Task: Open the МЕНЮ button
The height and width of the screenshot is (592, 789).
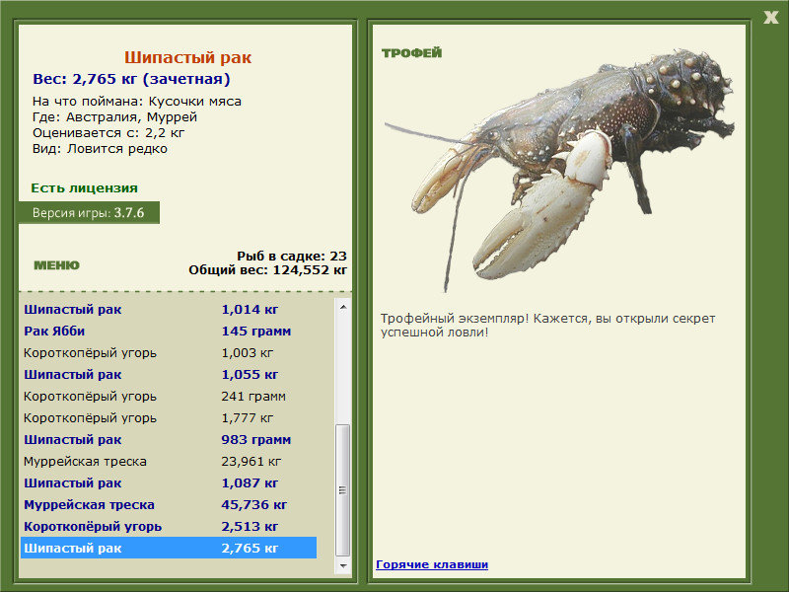Action: point(56,265)
